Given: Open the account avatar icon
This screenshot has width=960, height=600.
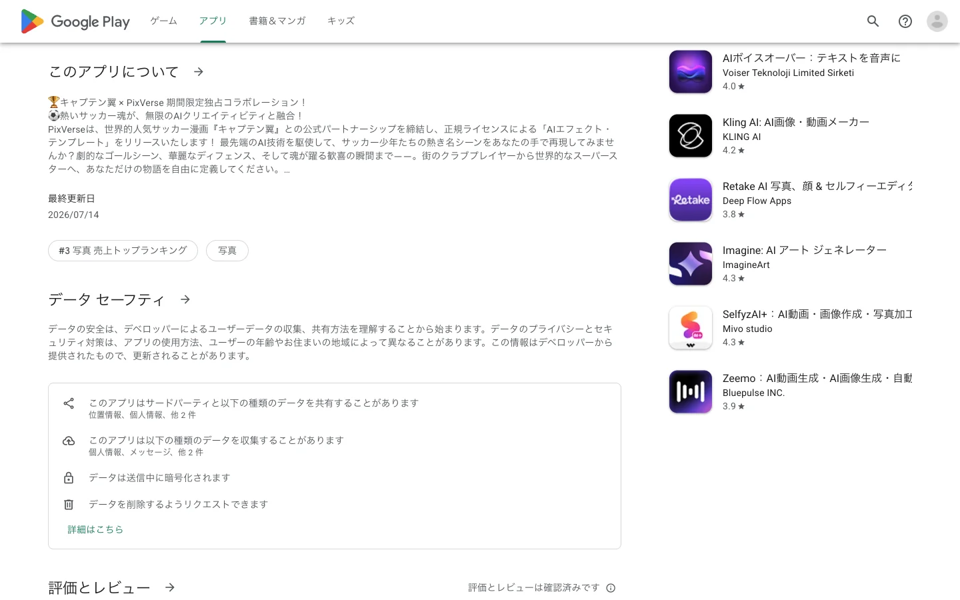Looking at the screenshot, I should (937, 21).
